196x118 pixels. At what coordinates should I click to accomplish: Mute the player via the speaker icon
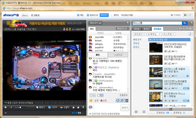pos(11,107)
